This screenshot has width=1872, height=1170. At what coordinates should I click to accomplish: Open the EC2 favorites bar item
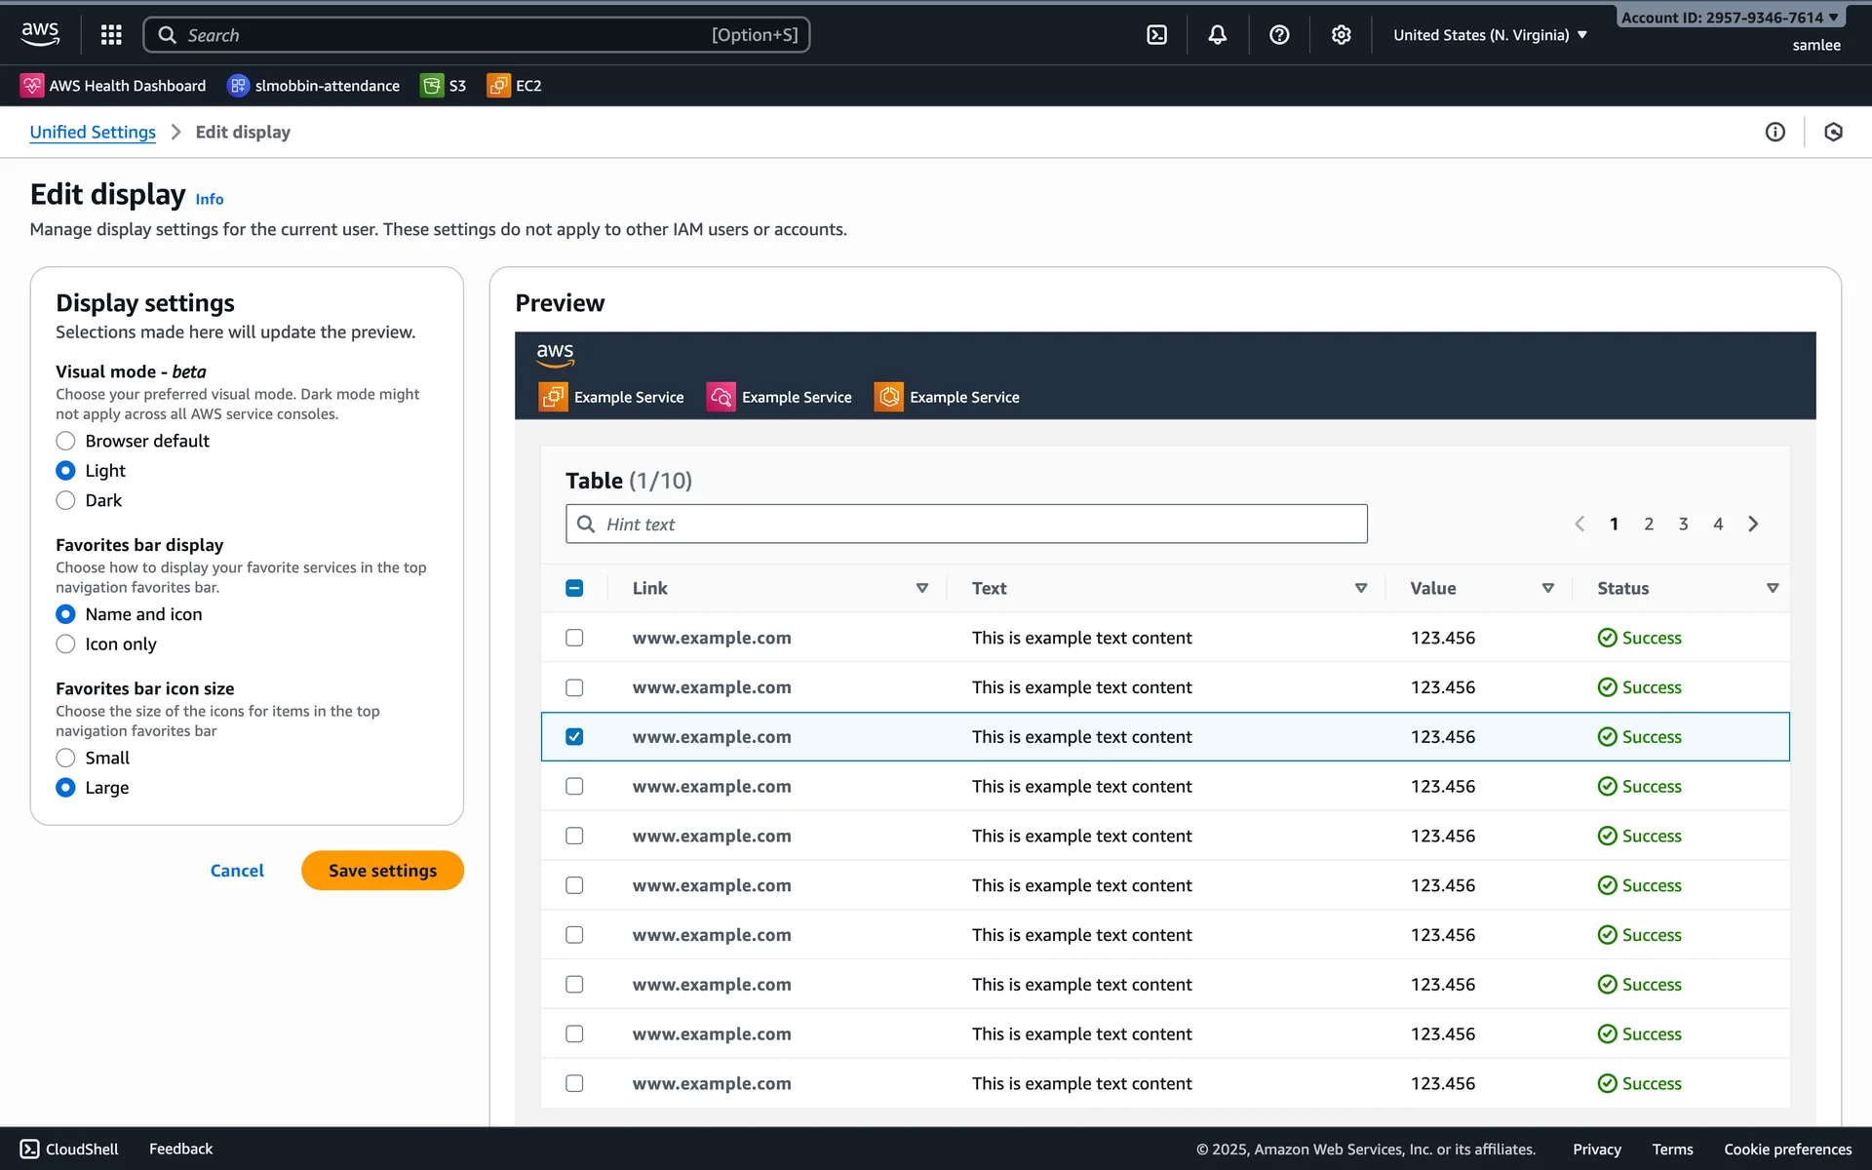[x=515, y=86]
